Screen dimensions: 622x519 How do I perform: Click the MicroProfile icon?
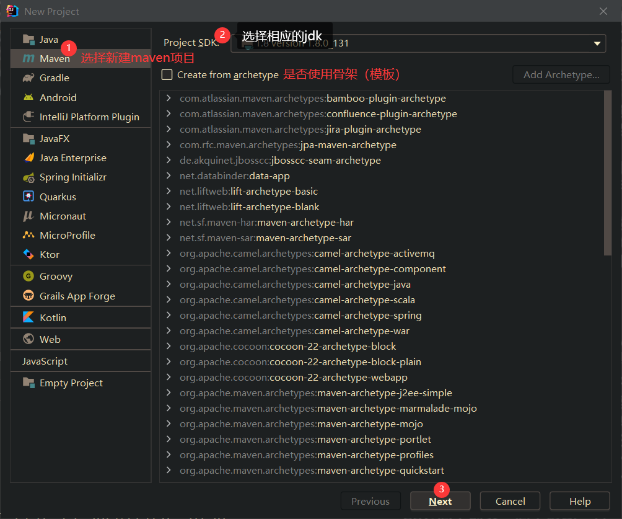click(x=28, y=235)
